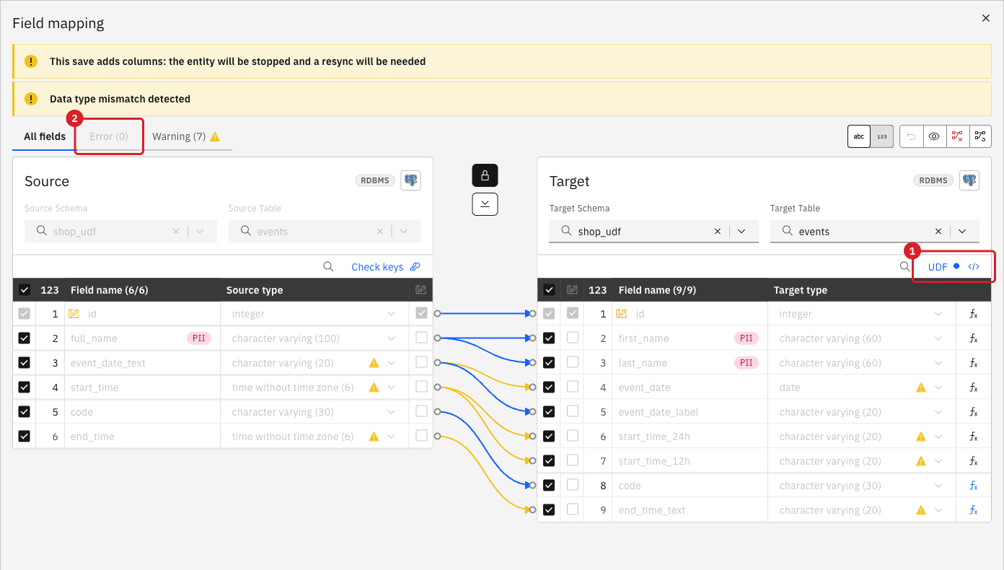Click the PostgreSQL icon in the Target panel
Viewport: 1004px width, 570px height.
tap(969, 180)
